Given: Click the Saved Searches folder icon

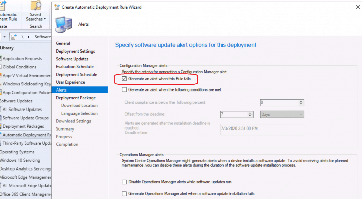Looking at the screenshot, I should (36, 6).
